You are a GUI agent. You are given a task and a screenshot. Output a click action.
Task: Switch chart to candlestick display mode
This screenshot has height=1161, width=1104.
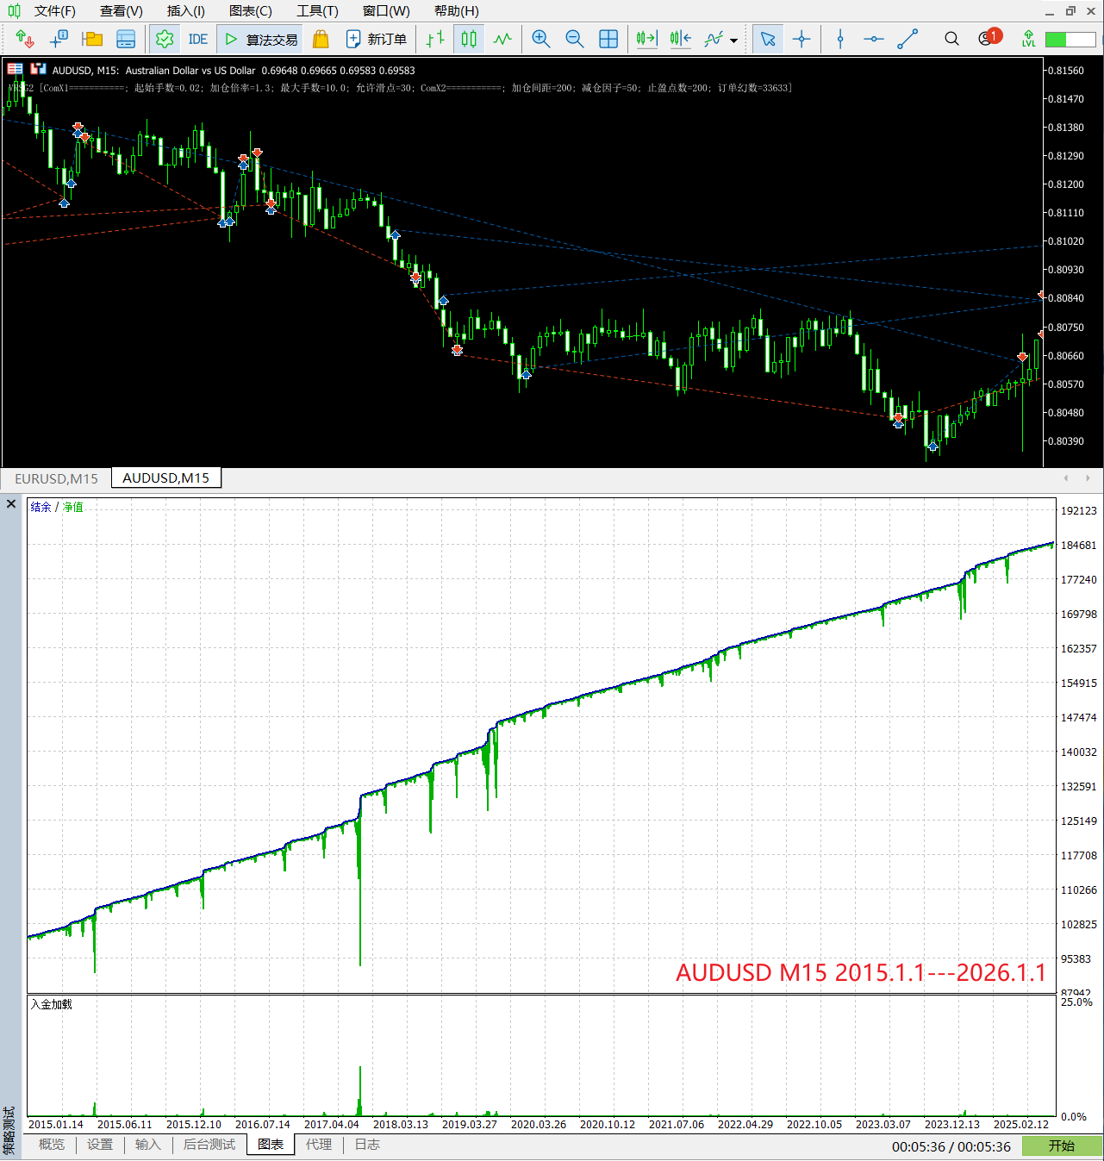point(469,39)
